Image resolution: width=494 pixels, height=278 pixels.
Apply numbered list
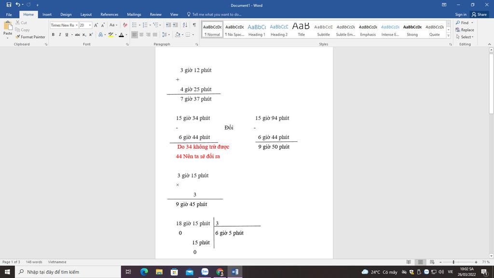[145, 25]
